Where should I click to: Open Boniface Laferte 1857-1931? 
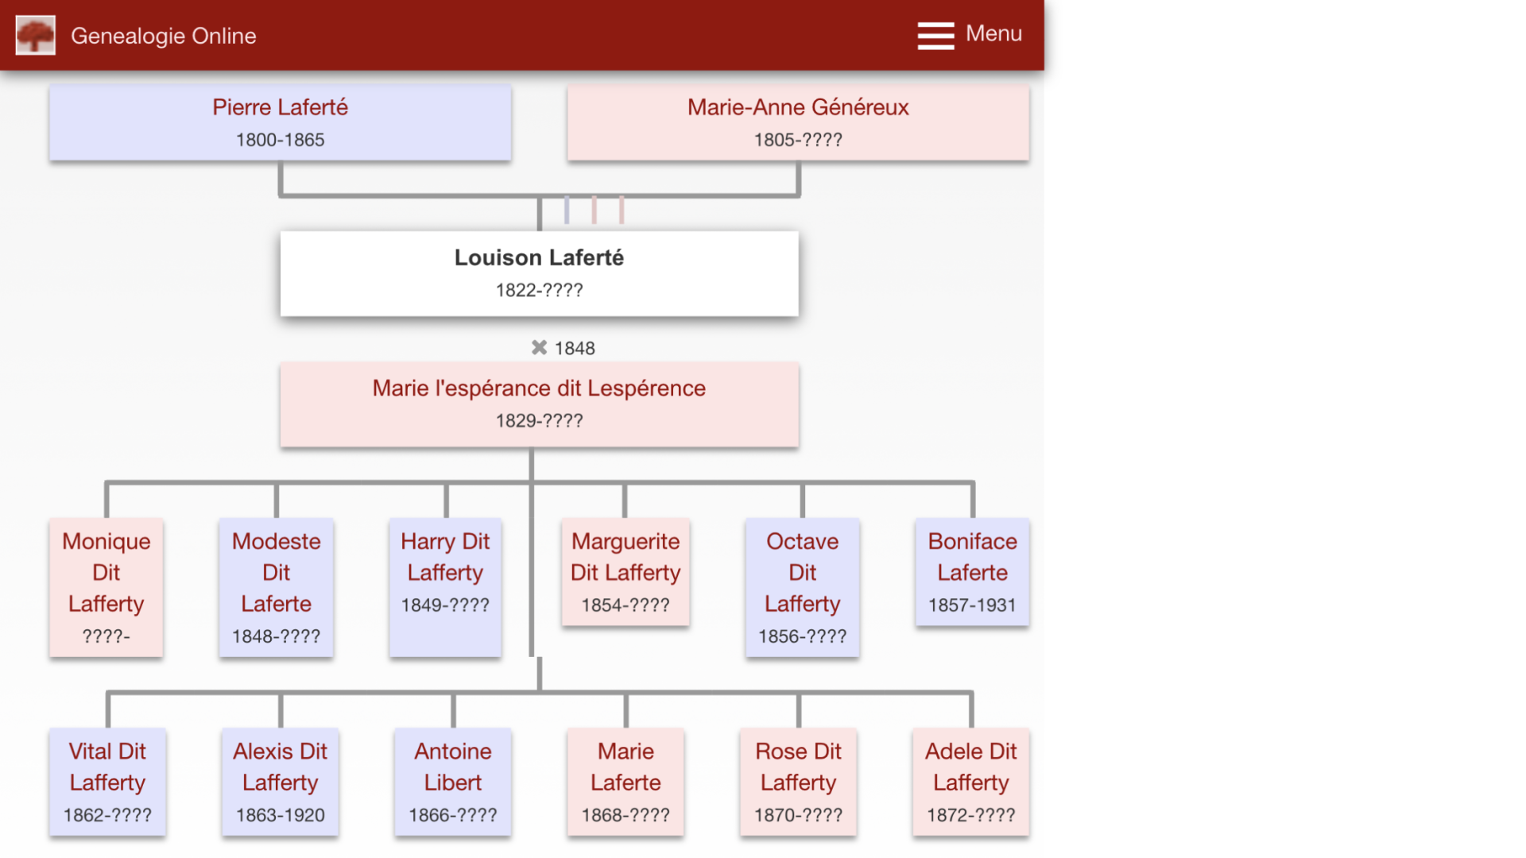(972, 572)
